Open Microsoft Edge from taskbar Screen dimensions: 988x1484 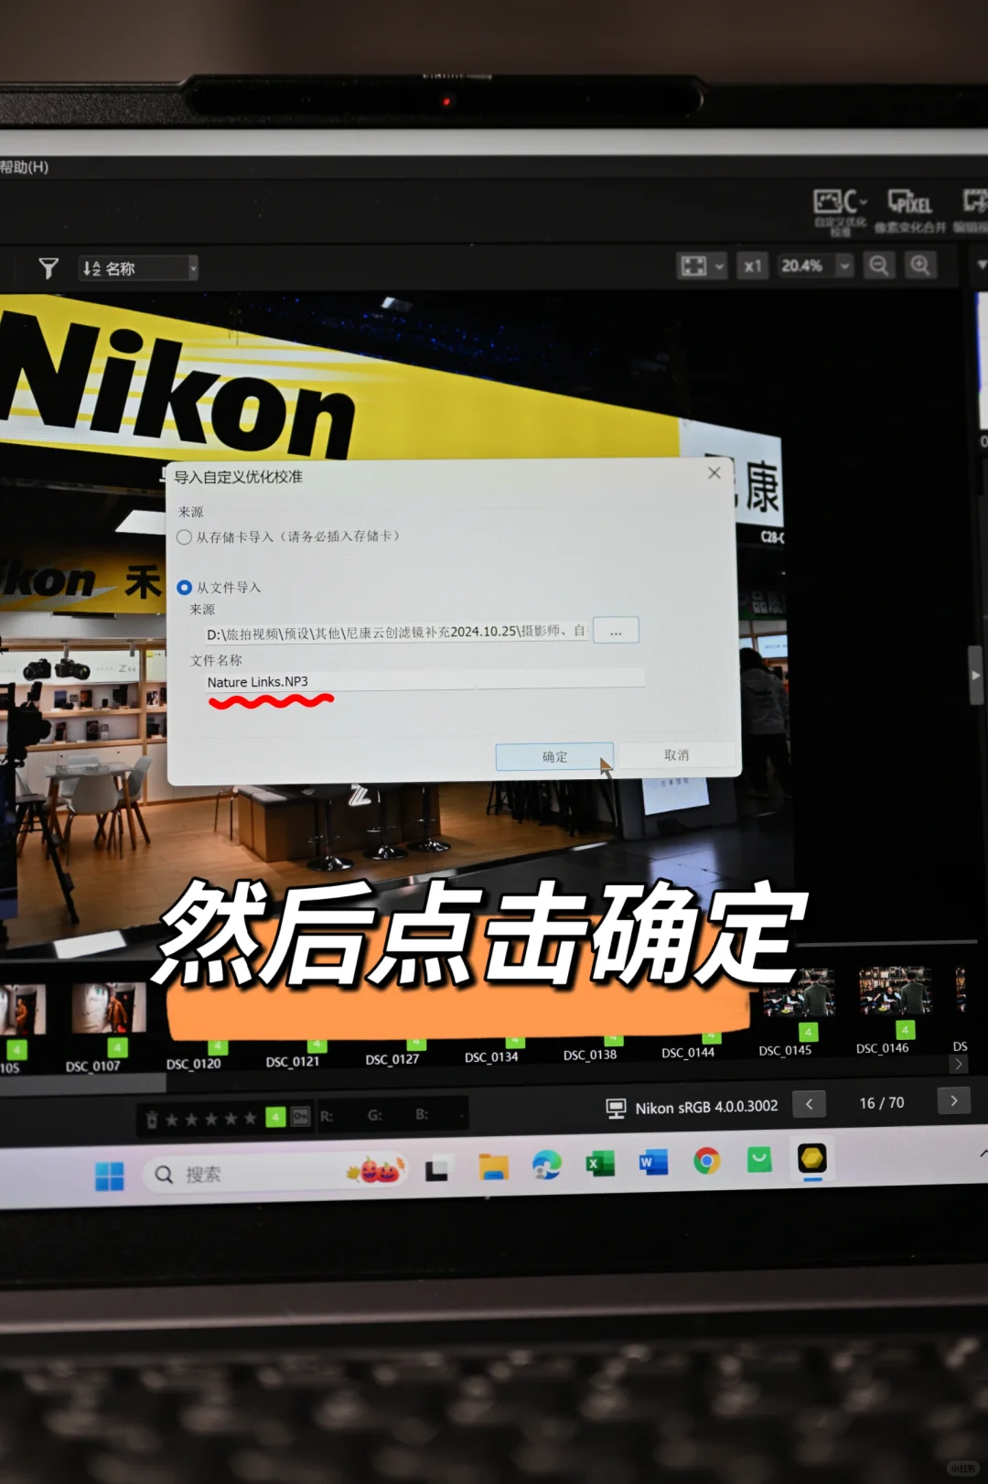[x=547, y=1164]
